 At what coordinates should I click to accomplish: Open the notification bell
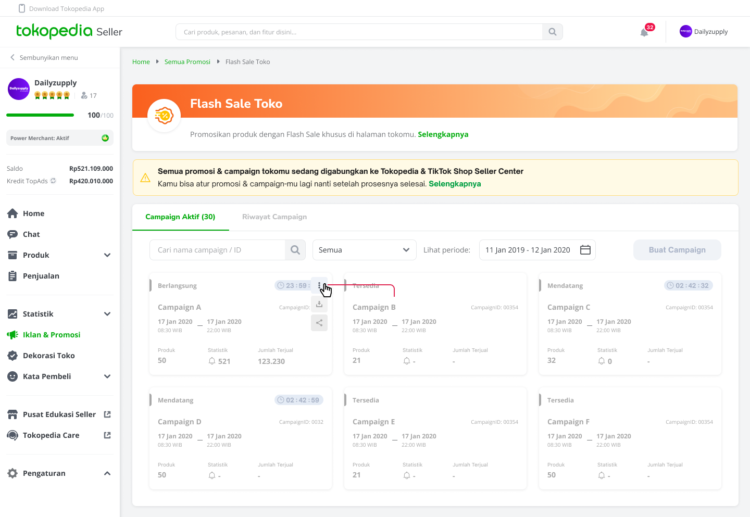(x=644, y=32)
